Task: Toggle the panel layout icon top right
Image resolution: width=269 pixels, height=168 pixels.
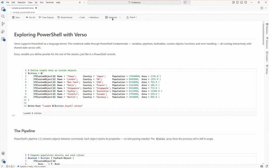Action: coord(241,2)
